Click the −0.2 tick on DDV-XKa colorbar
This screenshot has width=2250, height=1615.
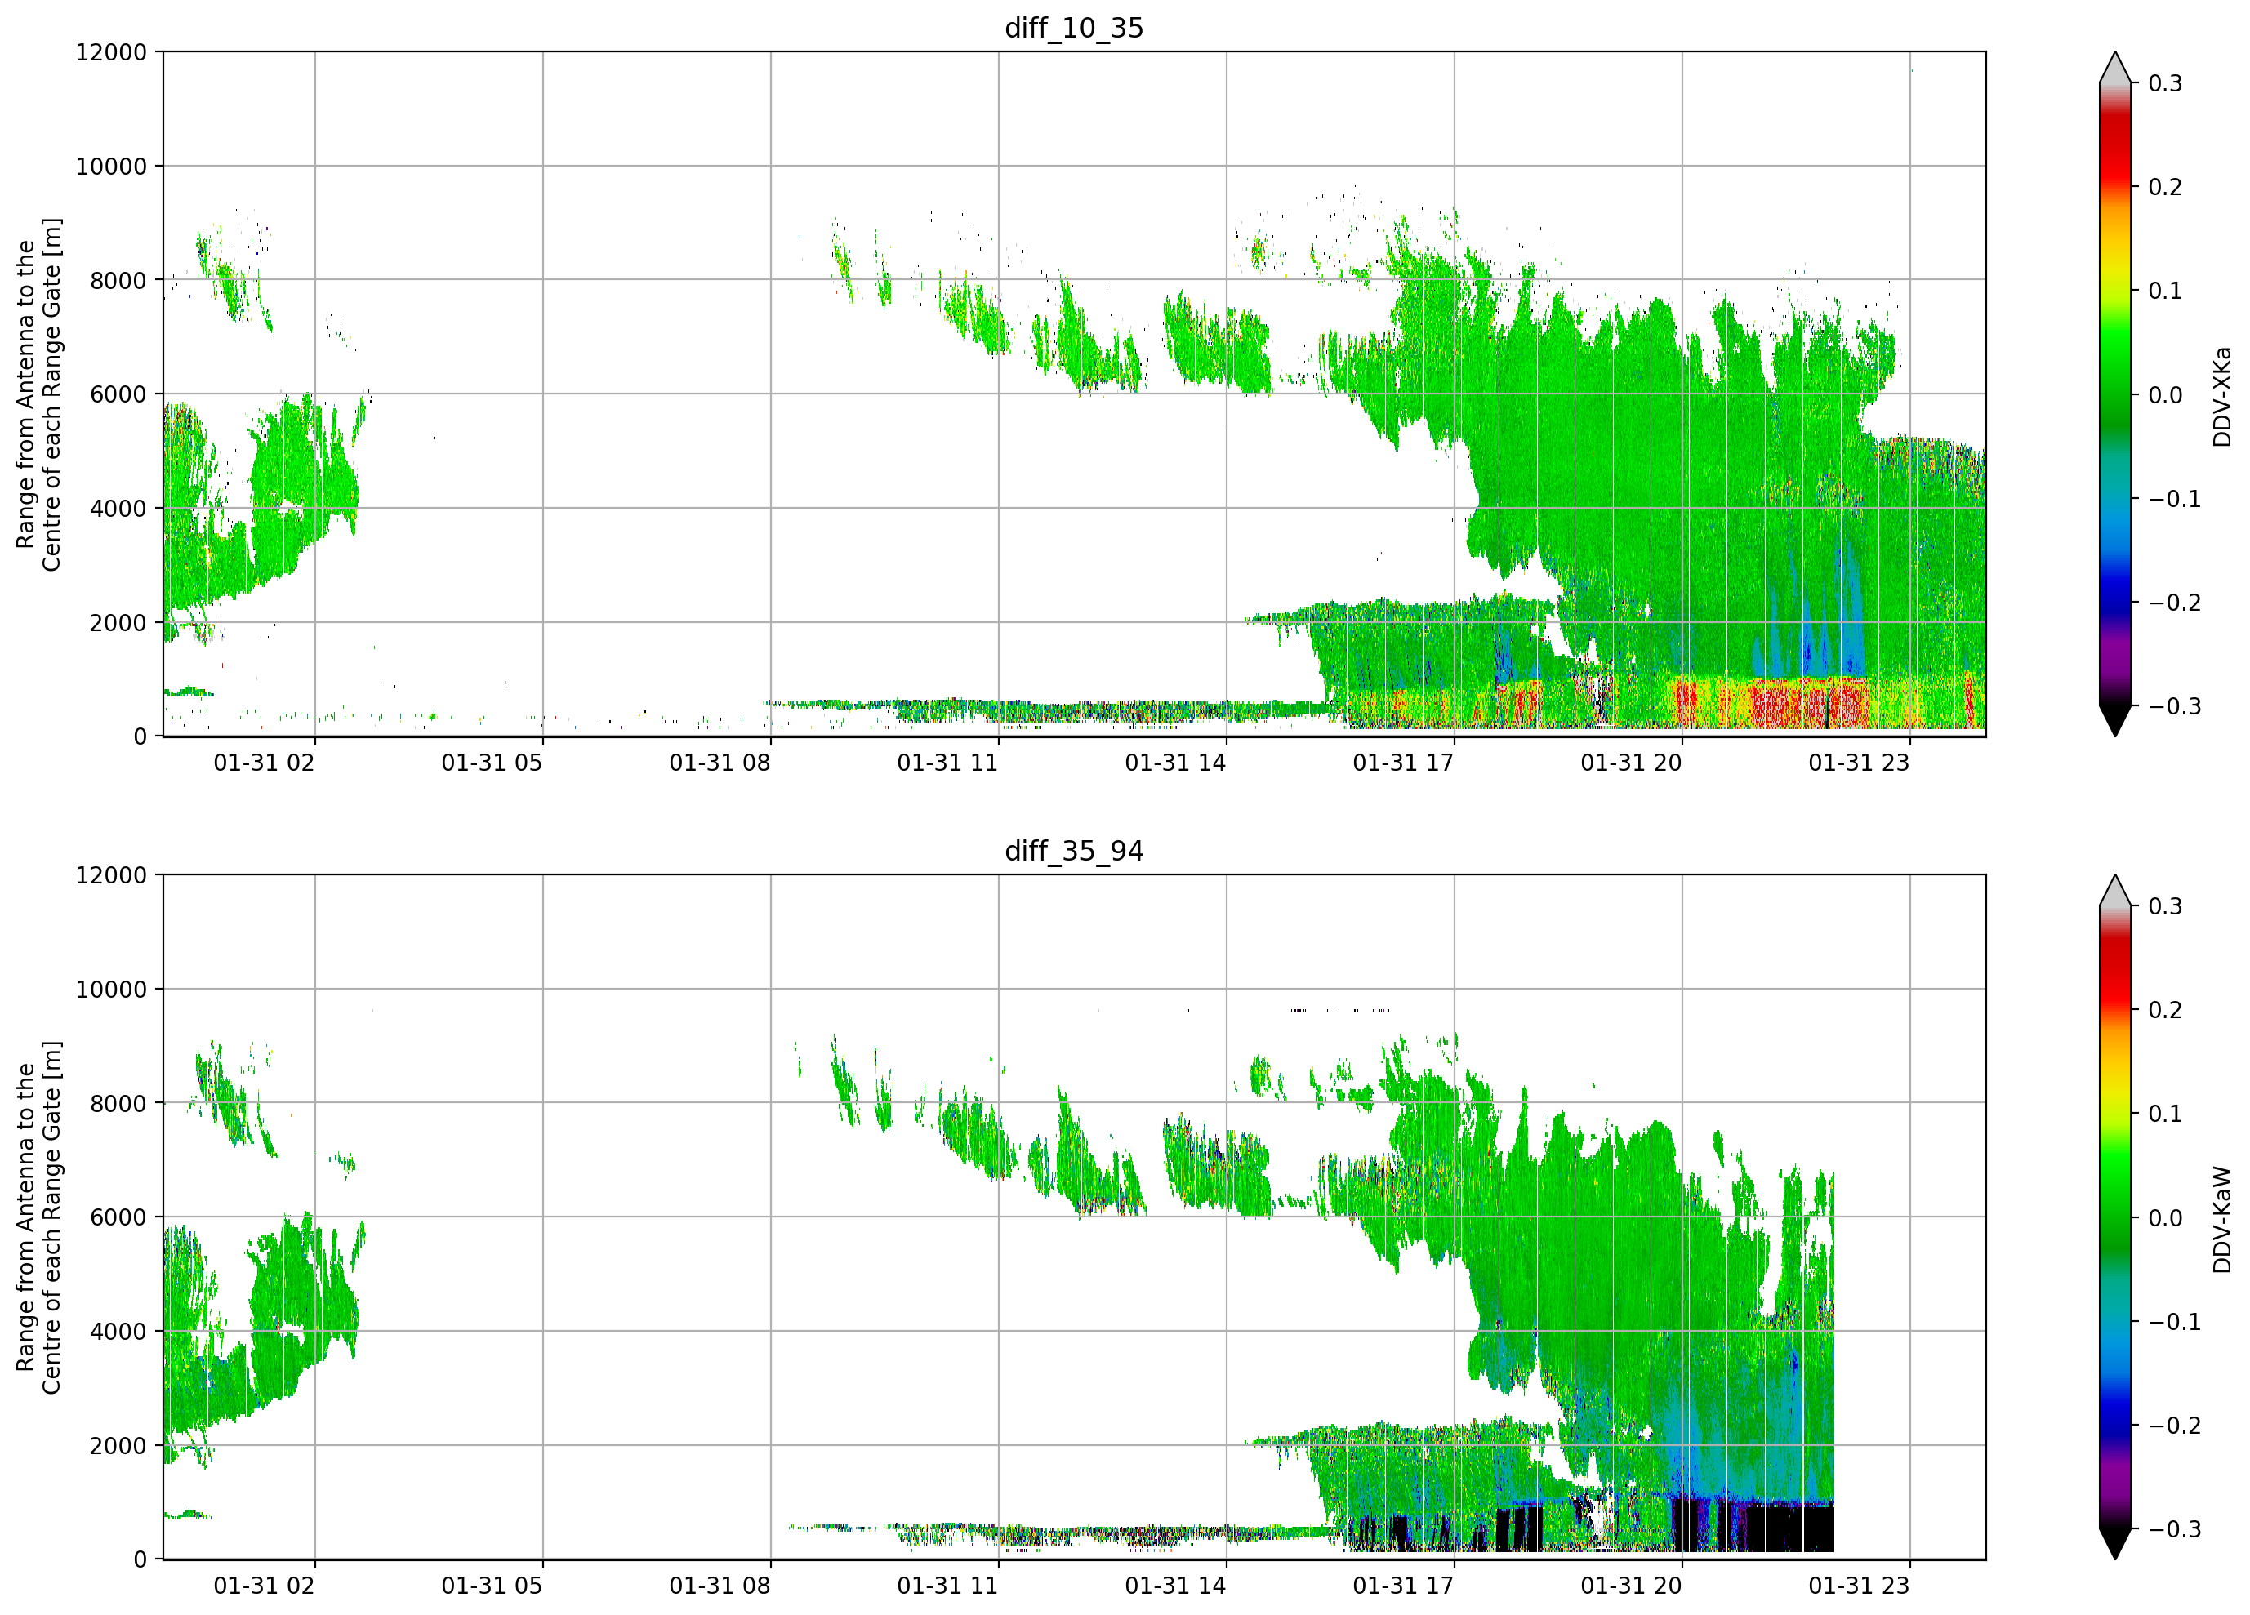pyautogui.click(x=2175, y=603)
